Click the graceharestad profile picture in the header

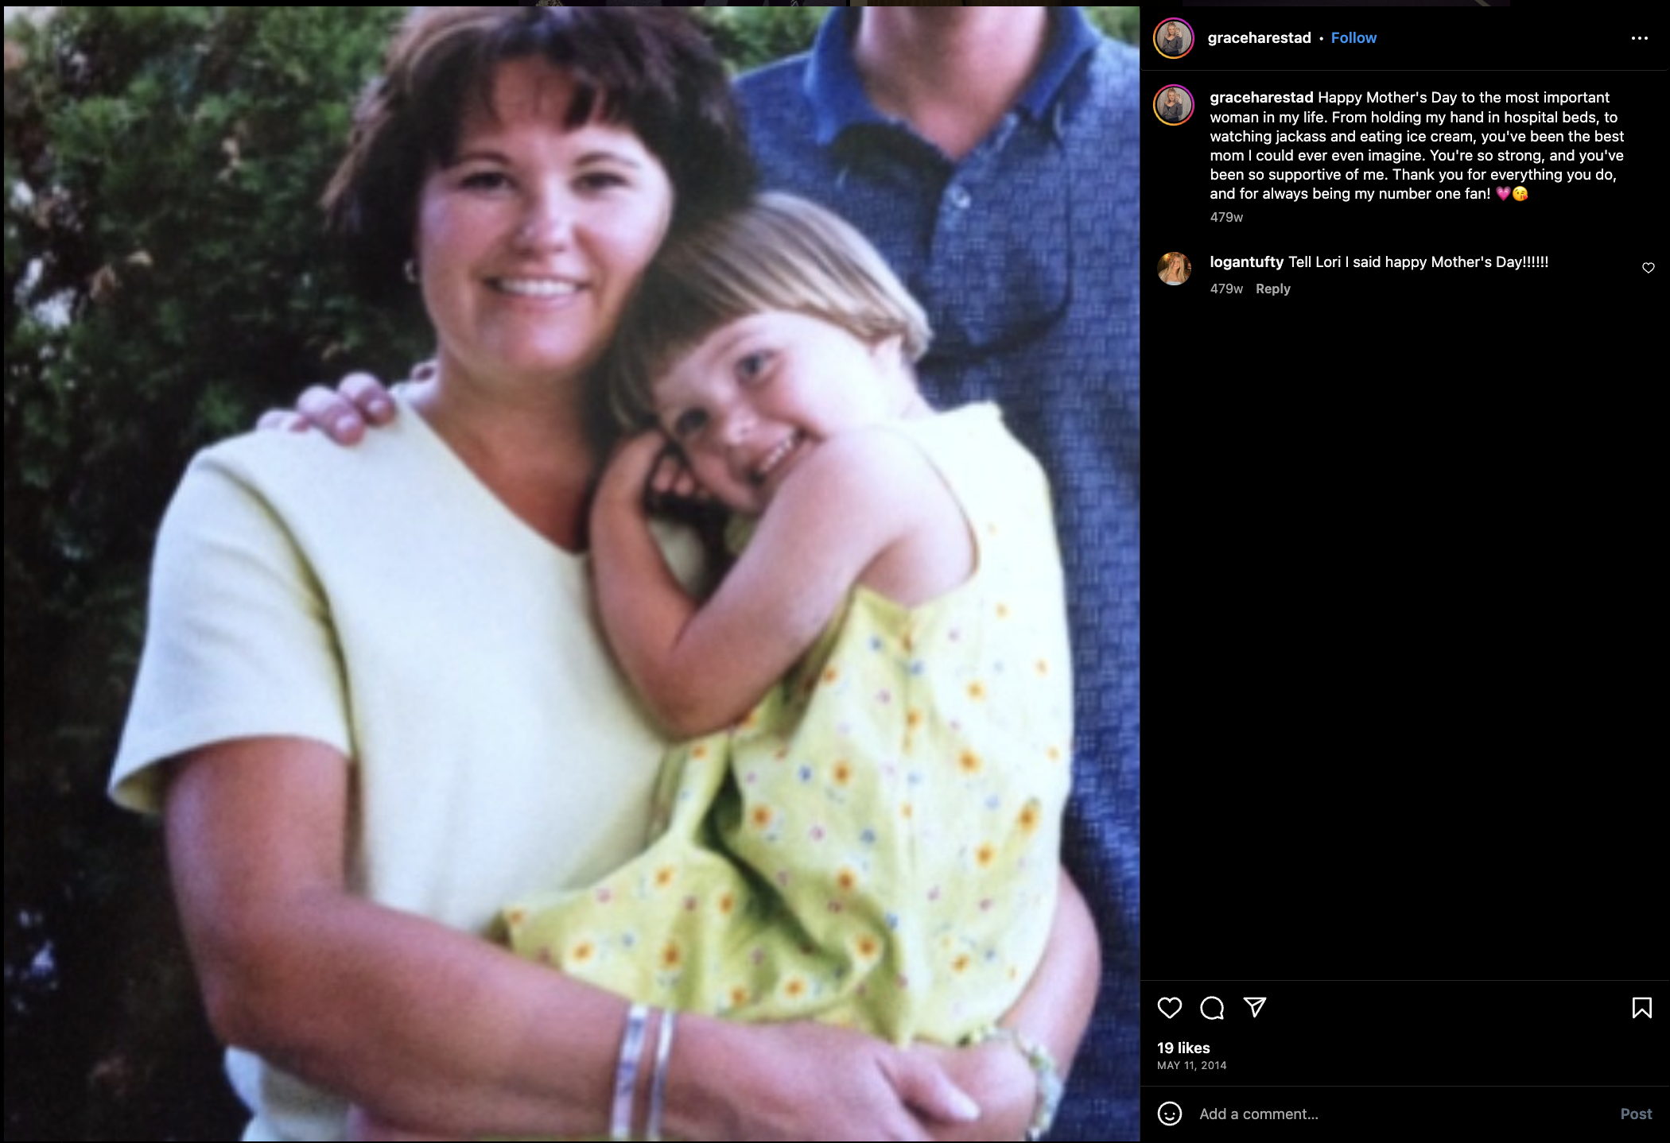click(1174, 38)
